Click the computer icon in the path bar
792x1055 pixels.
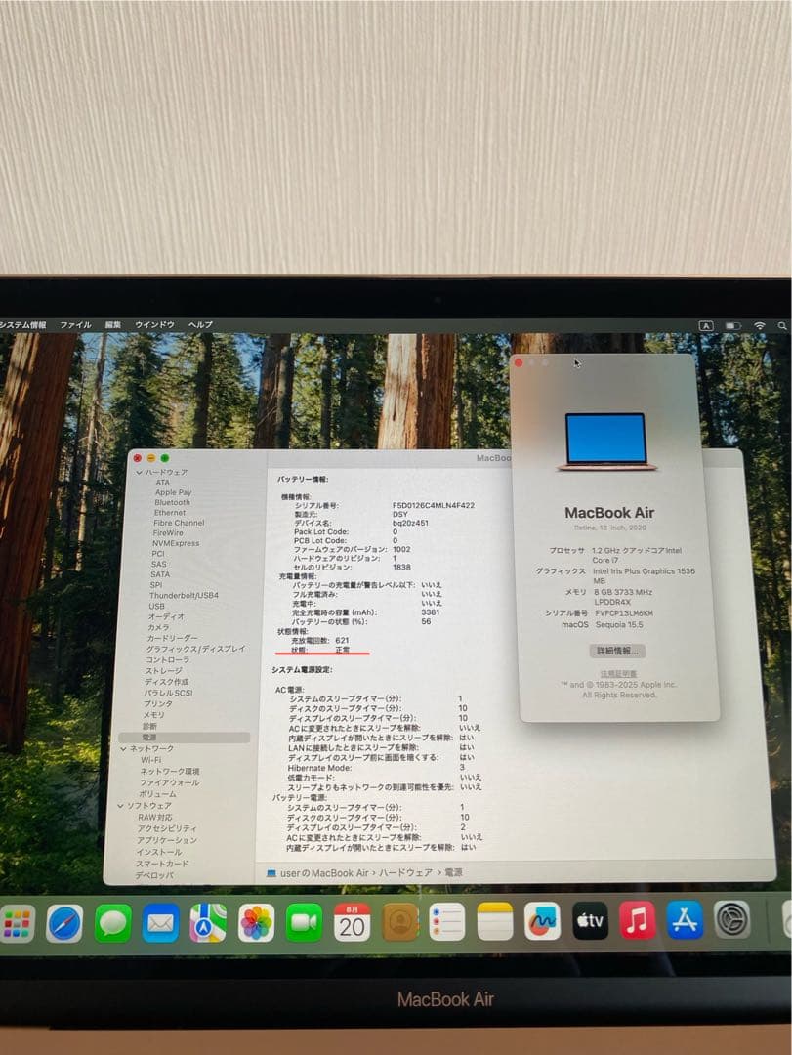pos(271,873)
